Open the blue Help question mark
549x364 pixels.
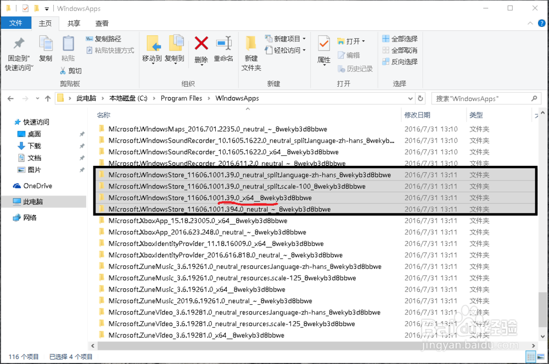click(x=541, y=24)
